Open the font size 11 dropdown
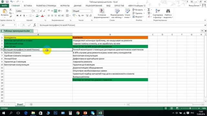The height and width of the screenshot is (116, 207). coord(38,11)
